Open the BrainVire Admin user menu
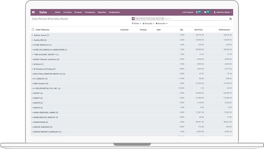This screenshot has width=264, height=149. pos(223,12)
